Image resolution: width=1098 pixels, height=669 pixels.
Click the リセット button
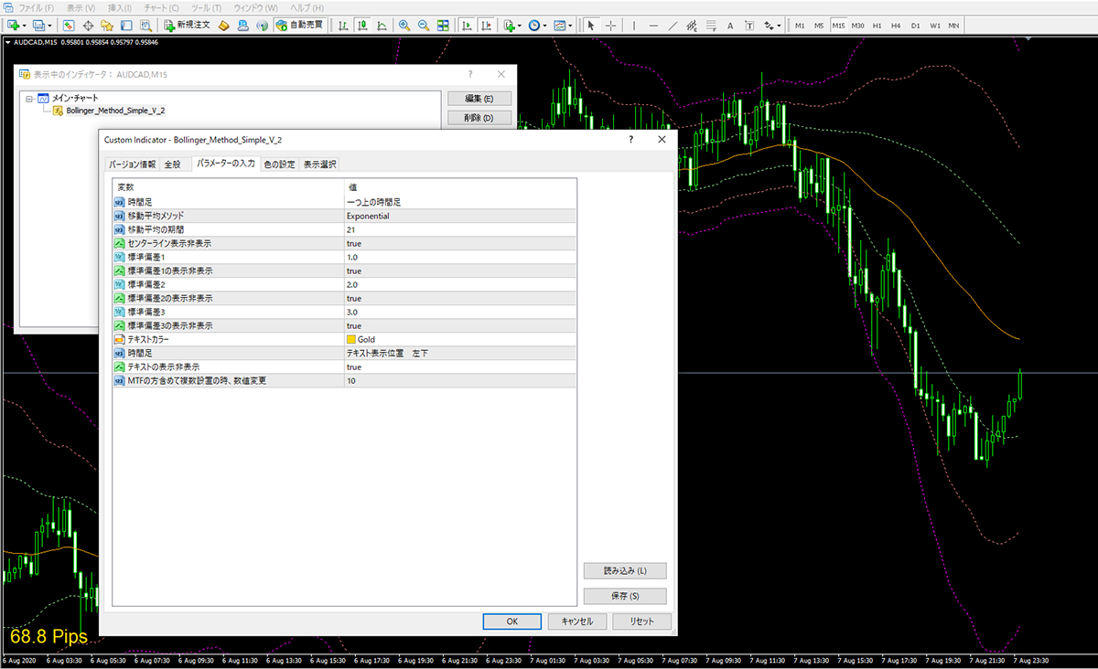point(640,621)
